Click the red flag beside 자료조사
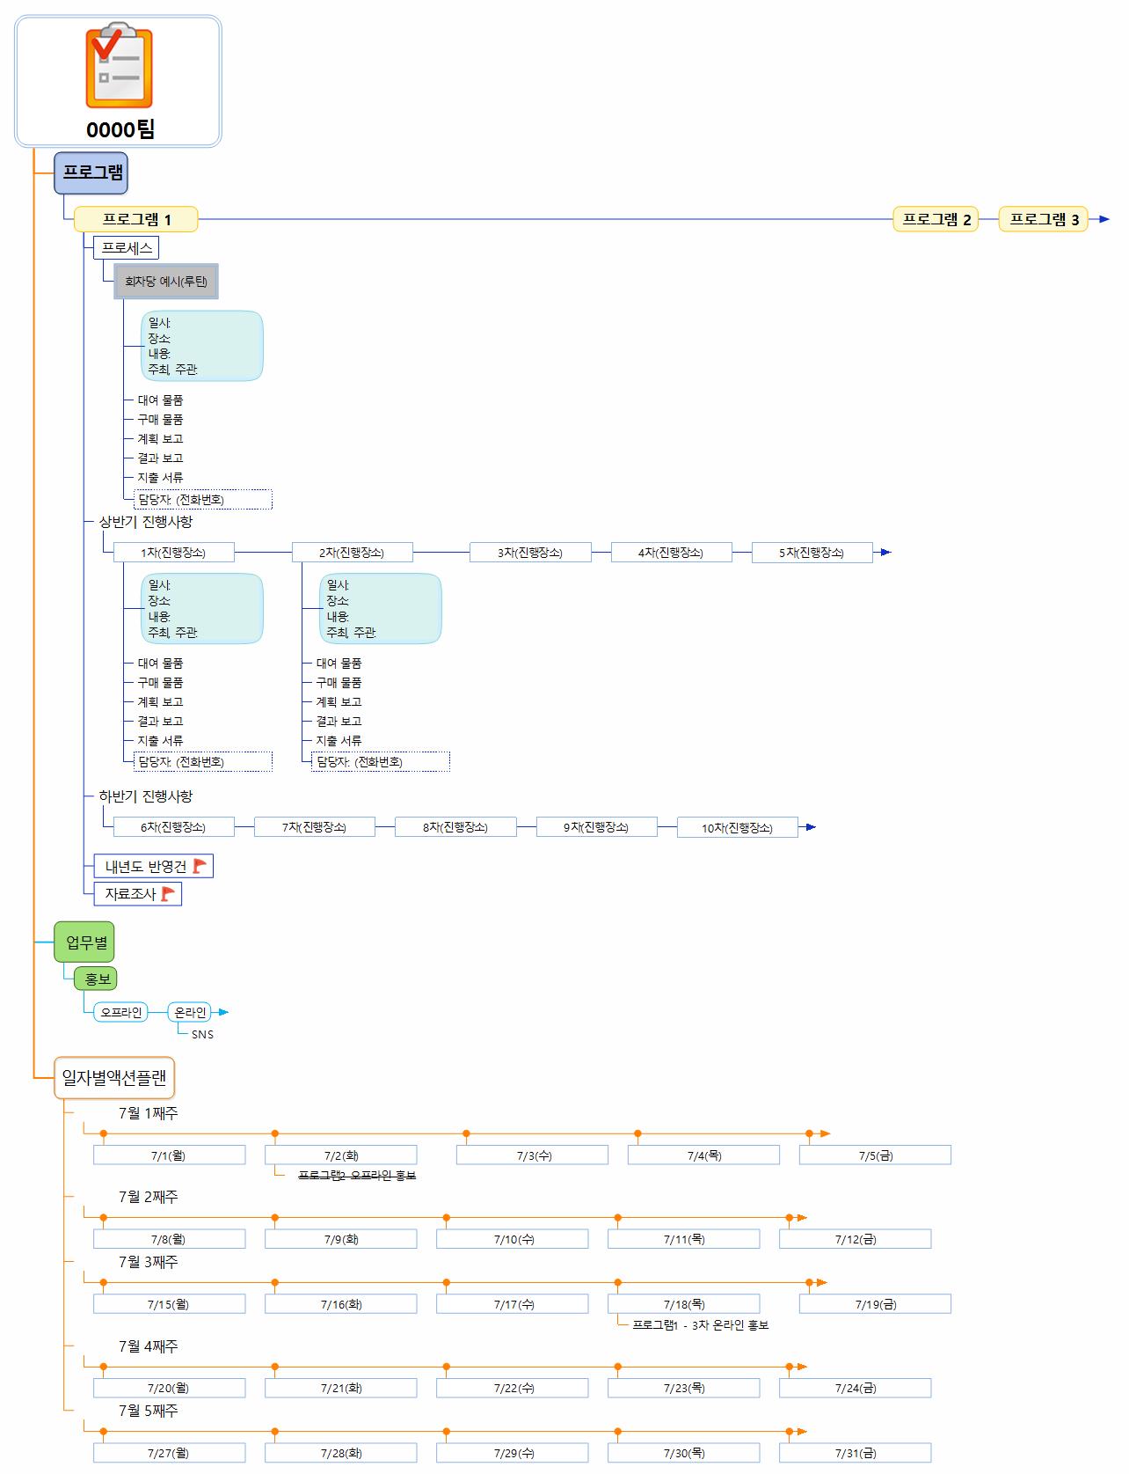Screen dimensions: 1129x1474 coord(168,893)
